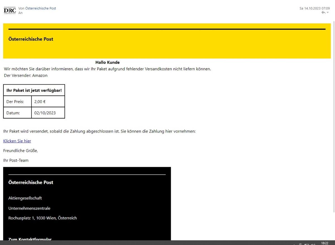Show hidden tray icons arrow
The width and height of the screenshot is (335, 245).
pyautogui.click(x=294, y=244)
